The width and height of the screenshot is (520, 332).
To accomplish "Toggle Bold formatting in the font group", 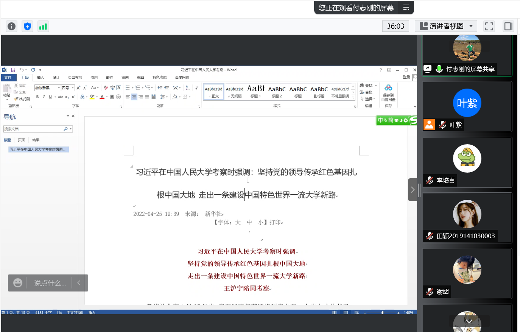I will click(37, 97).
